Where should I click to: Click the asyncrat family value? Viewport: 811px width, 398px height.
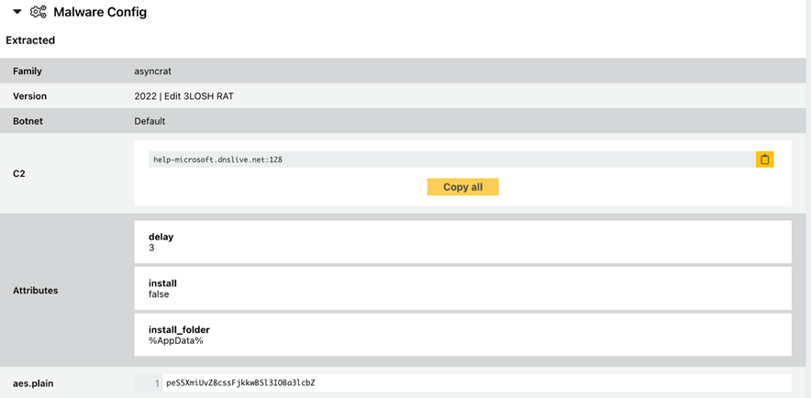(152, 72)
